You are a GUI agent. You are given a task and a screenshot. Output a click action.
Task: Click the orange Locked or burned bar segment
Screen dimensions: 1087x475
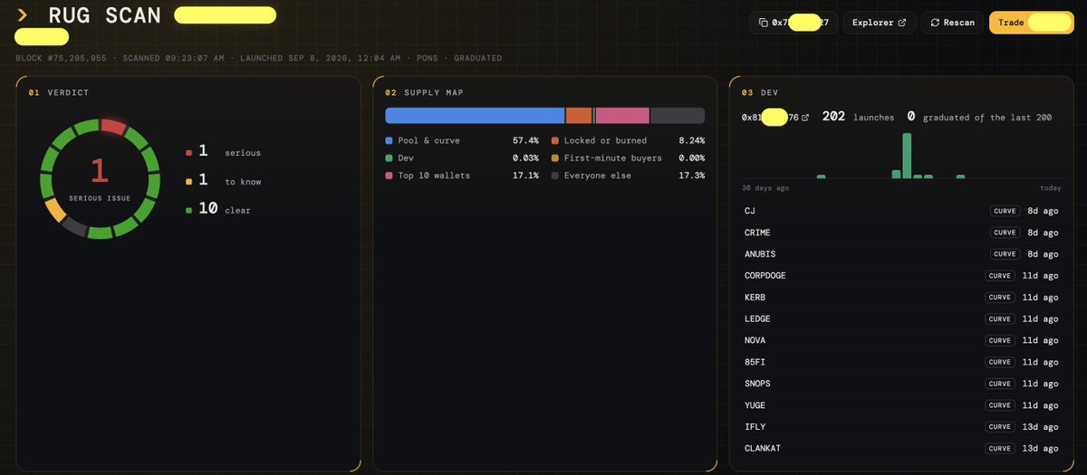click(x=579, y=115)
